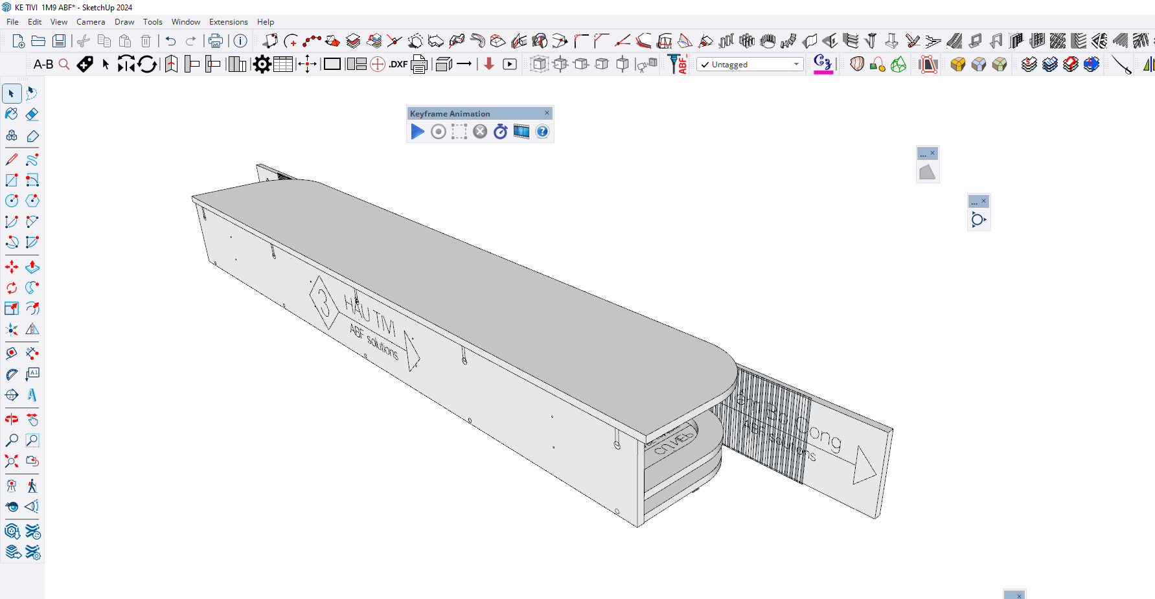Screen dimensions: 1155x599
Task: Click the Zoom magnifier tool
Action: click(x=12, y=440)
